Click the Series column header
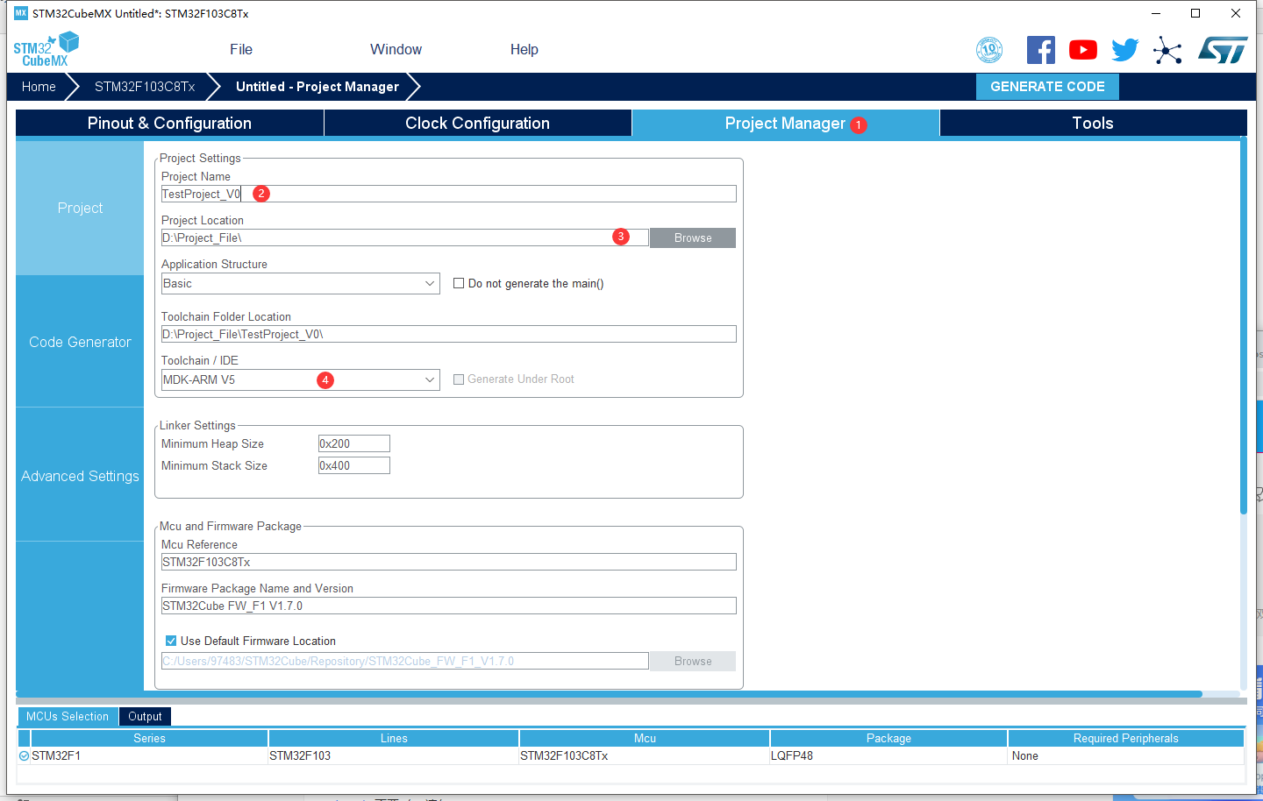Image resolution: width=1263 pixels, height=801 pixels. [149, 739]
